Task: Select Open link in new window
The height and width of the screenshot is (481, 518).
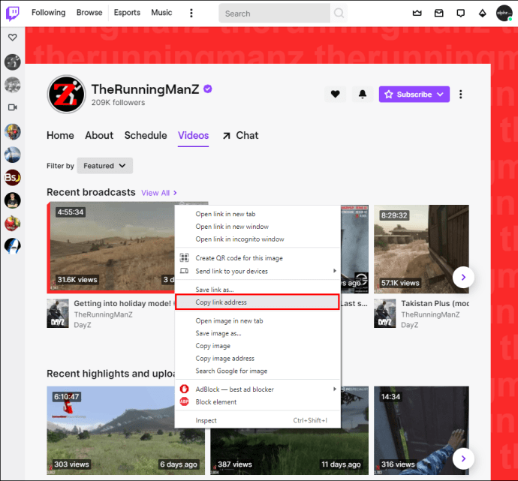Action: [x=257, y=227]
